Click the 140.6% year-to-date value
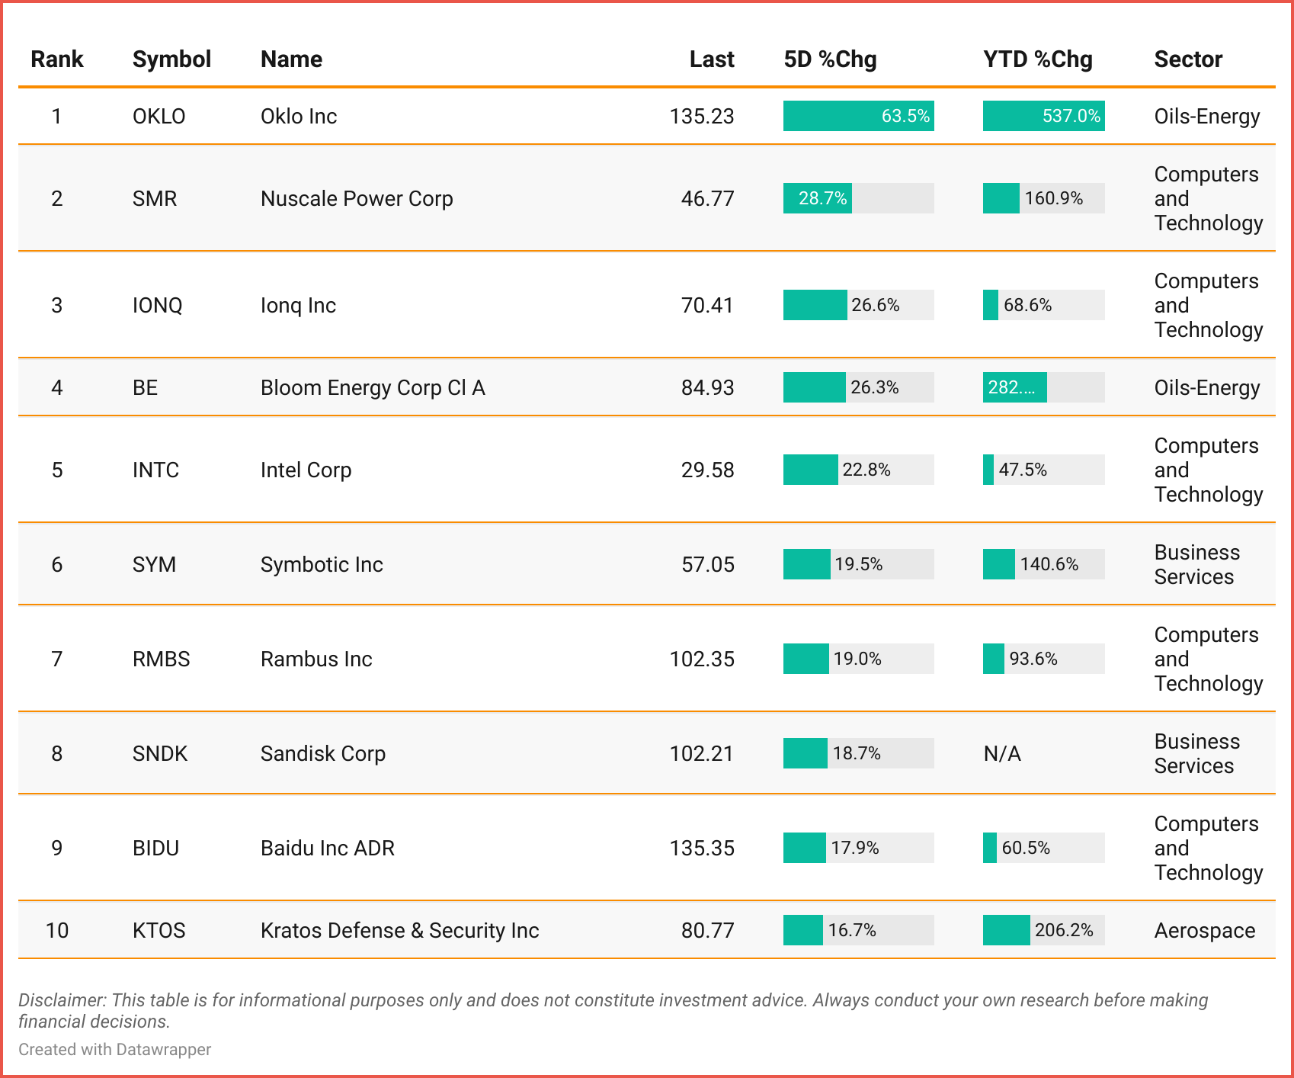The height and width of the screenshot is (1078, 1294). click(1049, 564)
